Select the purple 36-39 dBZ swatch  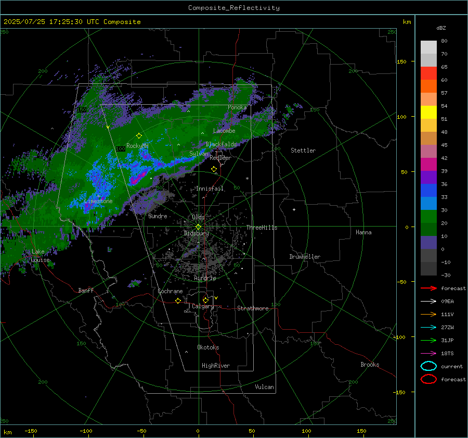coord(428,177)
